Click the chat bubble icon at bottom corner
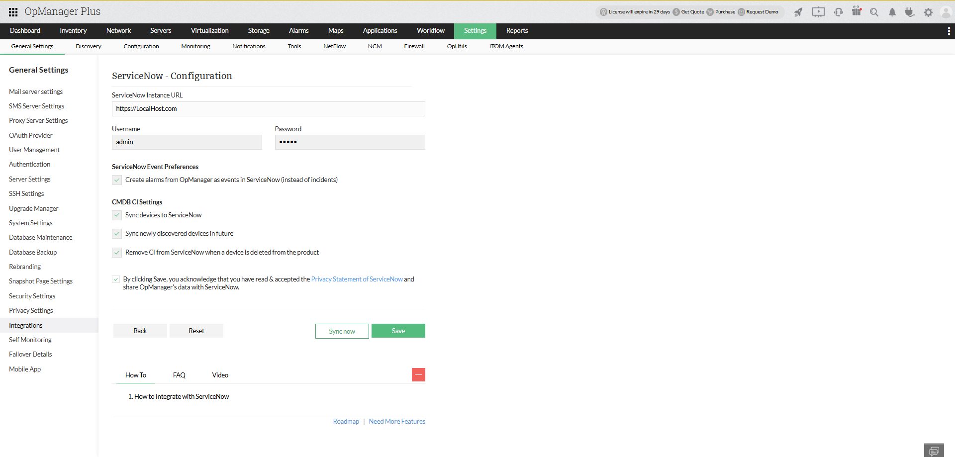955x457 pixels. 934,451
